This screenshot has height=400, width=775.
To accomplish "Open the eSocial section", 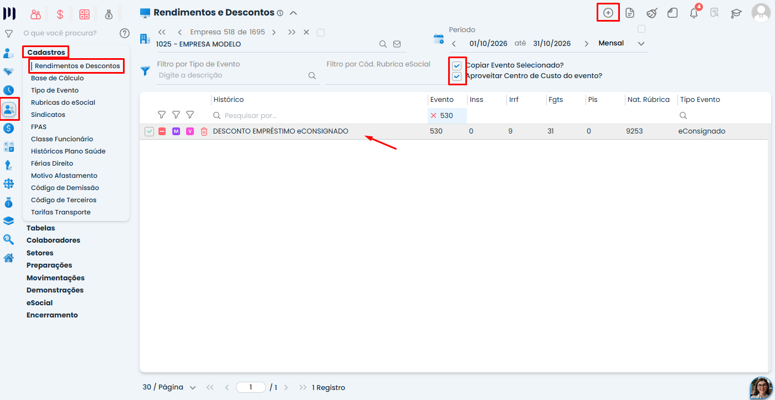I will click(x=39, y=303).
